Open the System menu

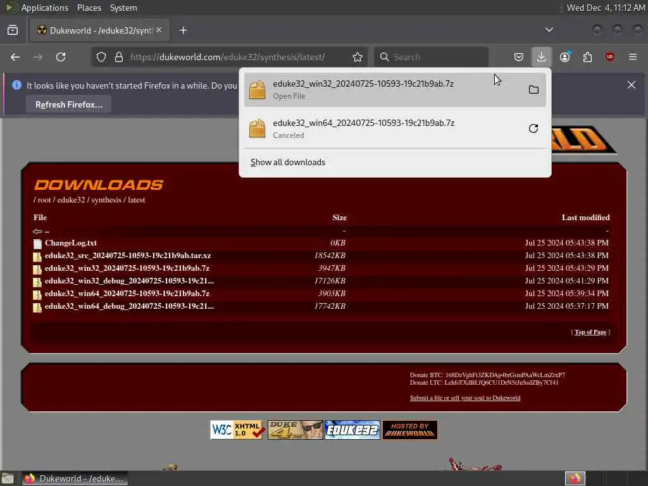click(x=123, y=8)
